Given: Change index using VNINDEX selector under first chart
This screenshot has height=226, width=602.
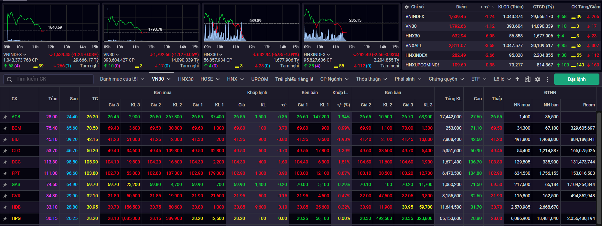Looking at the screenshot, I should pos(15,55).
